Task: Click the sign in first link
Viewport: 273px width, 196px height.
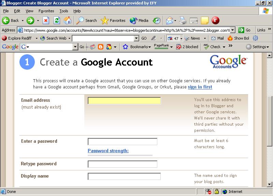Action: point(200,87)
